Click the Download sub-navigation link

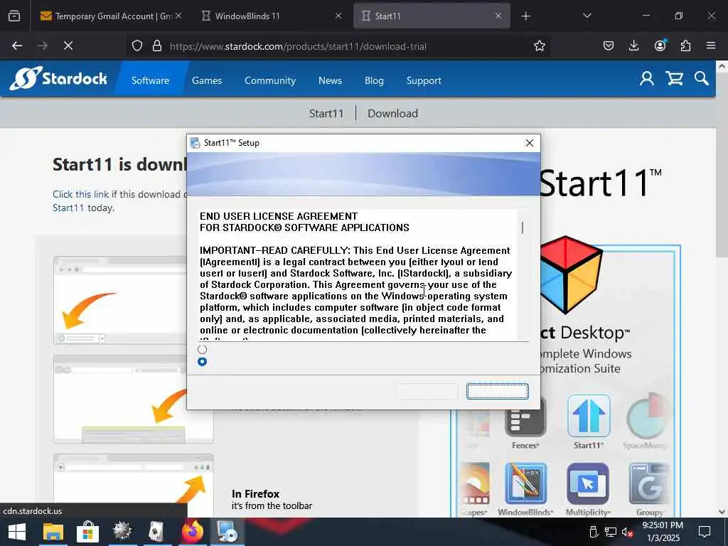point(392,113)
